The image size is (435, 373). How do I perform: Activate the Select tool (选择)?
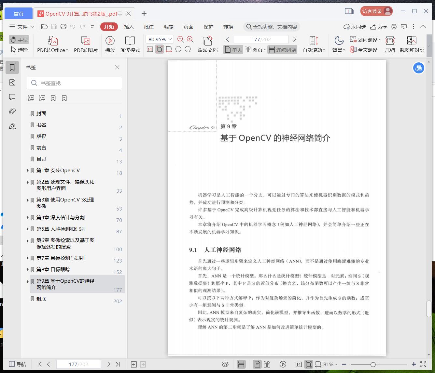coord(19,50)
